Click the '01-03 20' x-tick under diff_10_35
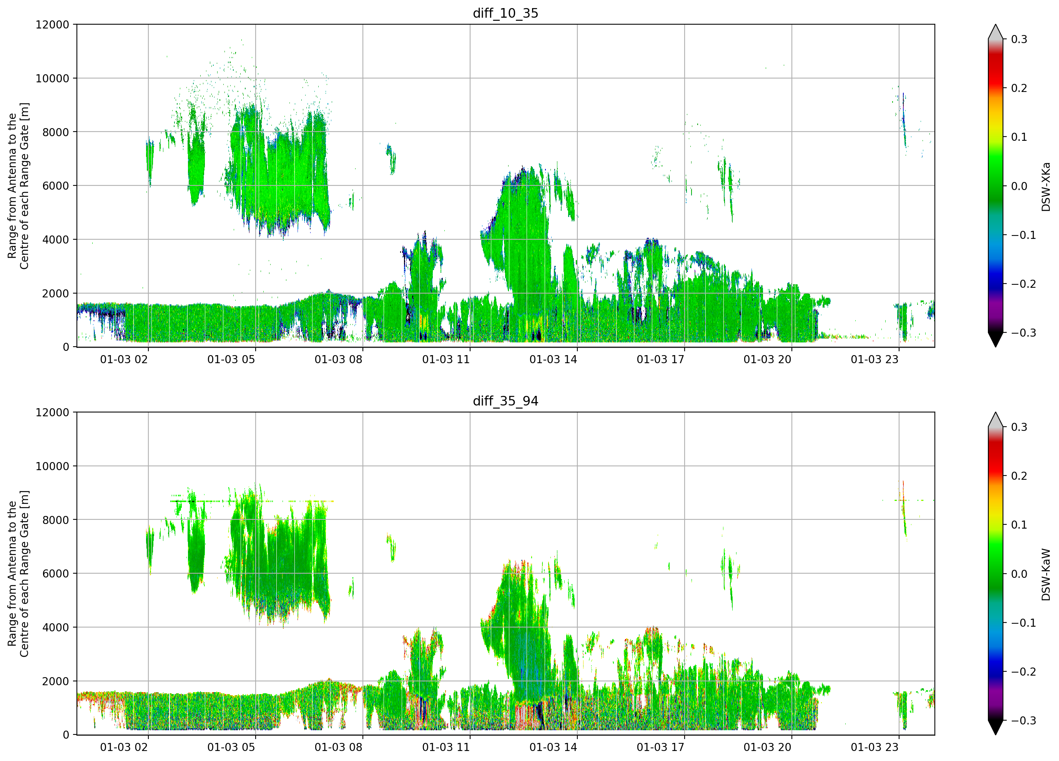 768,359
